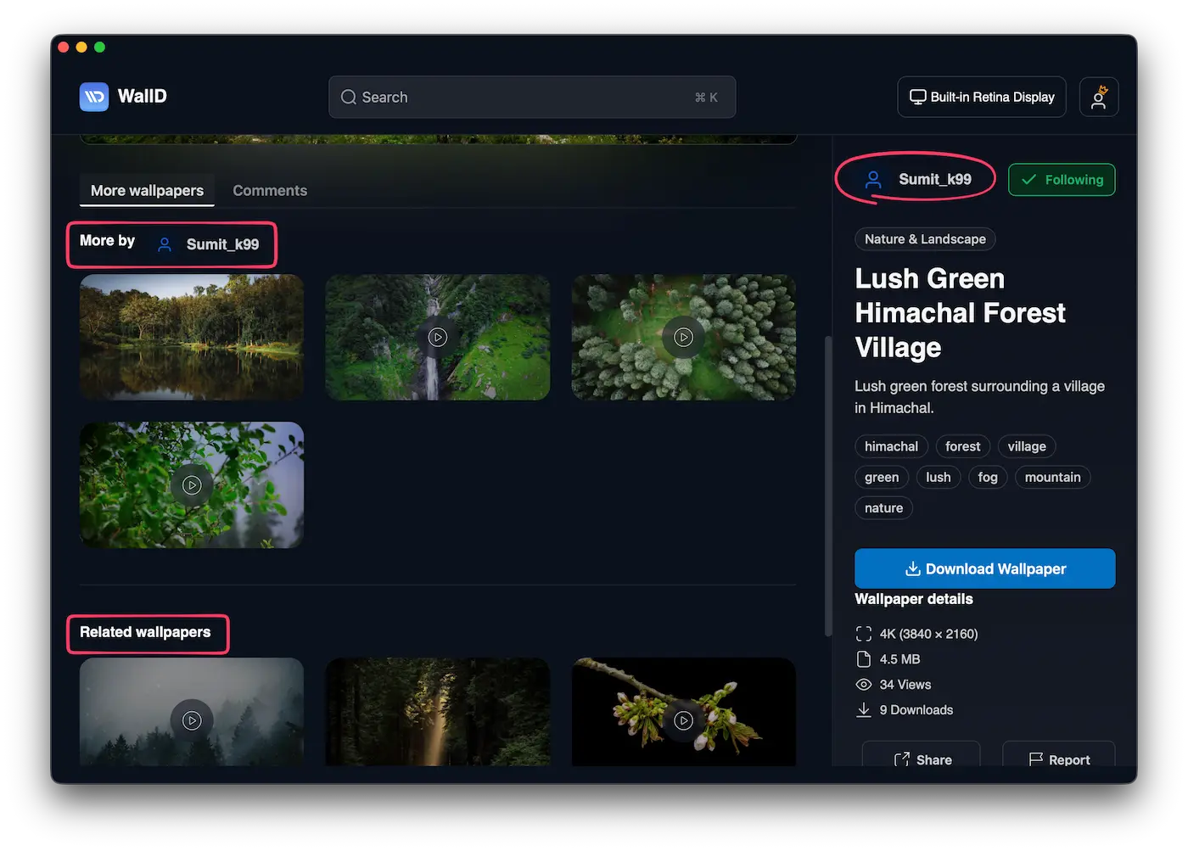Click the WallD logo icon

click(x=94, y=97)
